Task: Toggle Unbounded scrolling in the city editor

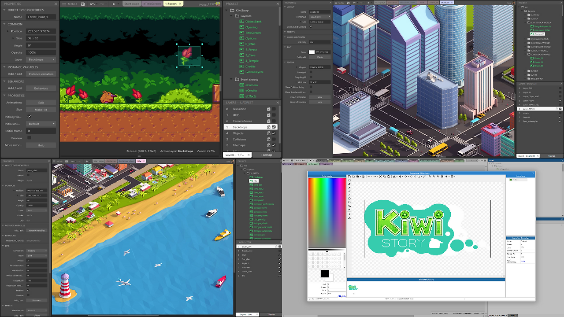Action: click(x=311, y=26)
